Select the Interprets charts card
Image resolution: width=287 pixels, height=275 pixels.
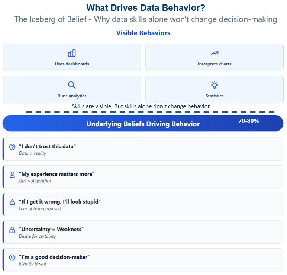pyautogui.click(x=215, y=57)
